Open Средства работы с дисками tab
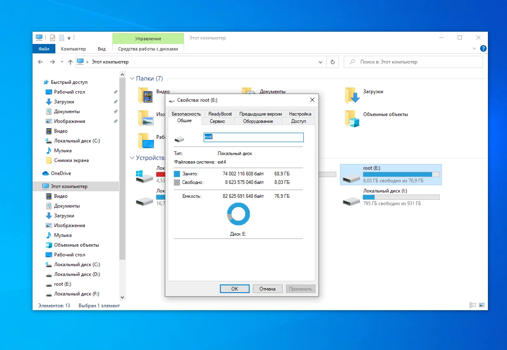The width and height of the screenshot is (507, 350). 148,49
